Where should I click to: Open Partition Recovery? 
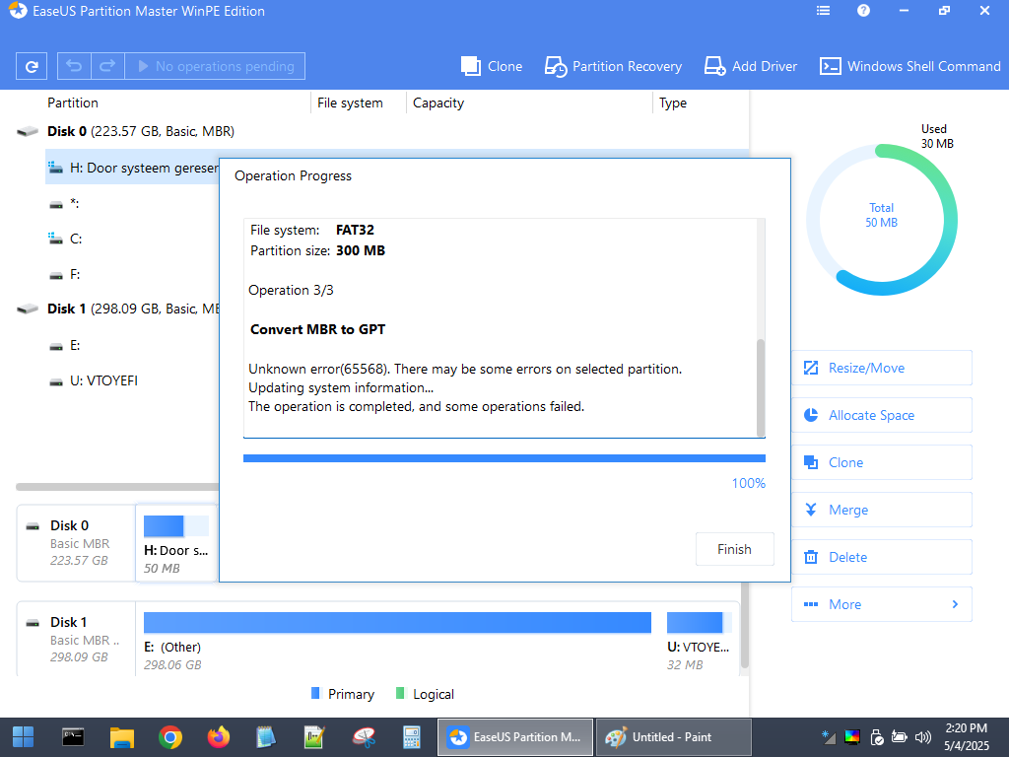[613, 66]
